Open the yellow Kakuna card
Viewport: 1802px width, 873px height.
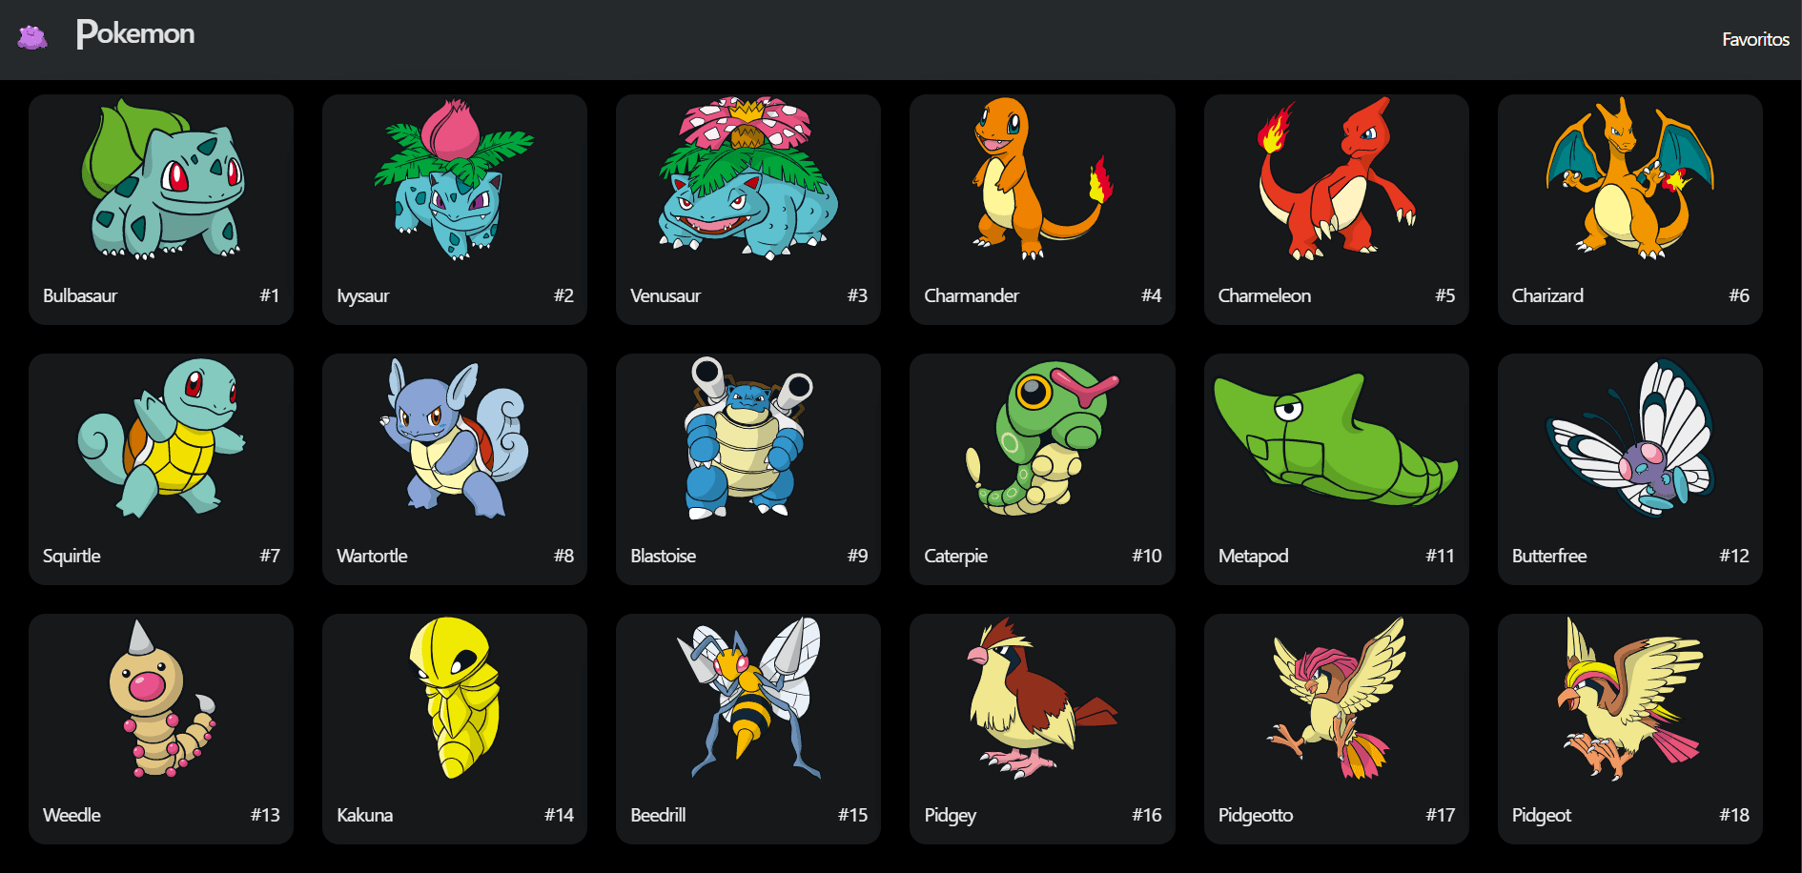coord(455,729)
